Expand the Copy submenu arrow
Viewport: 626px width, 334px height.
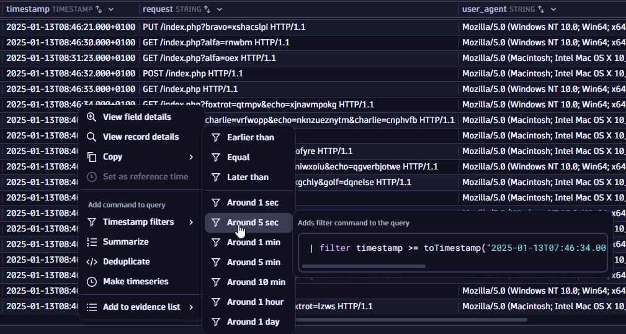tap(191, 157)
